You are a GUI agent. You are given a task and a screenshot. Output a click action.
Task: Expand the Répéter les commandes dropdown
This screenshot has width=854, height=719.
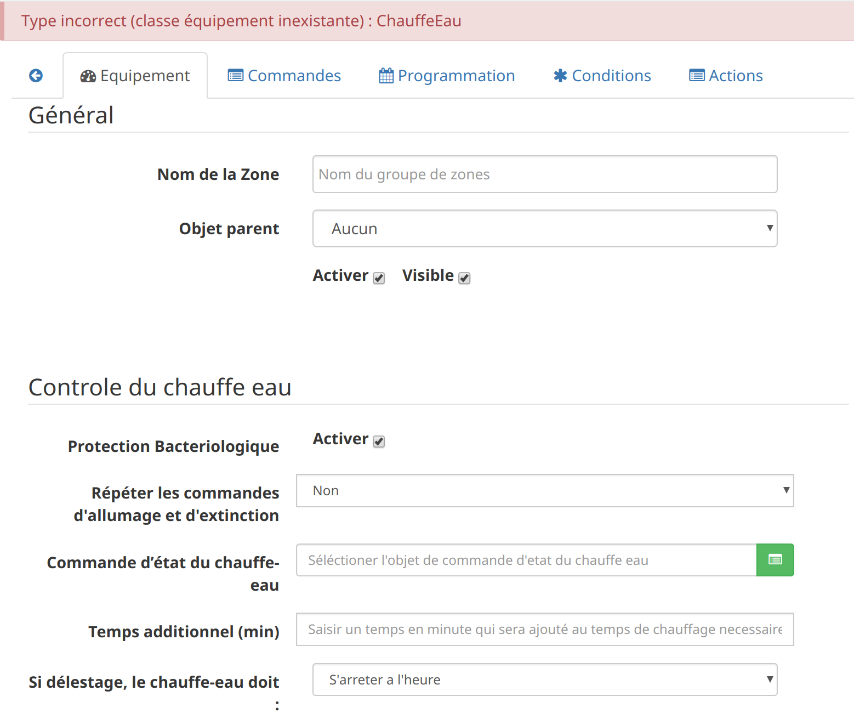pyautogui.click(x=545, y=491)
